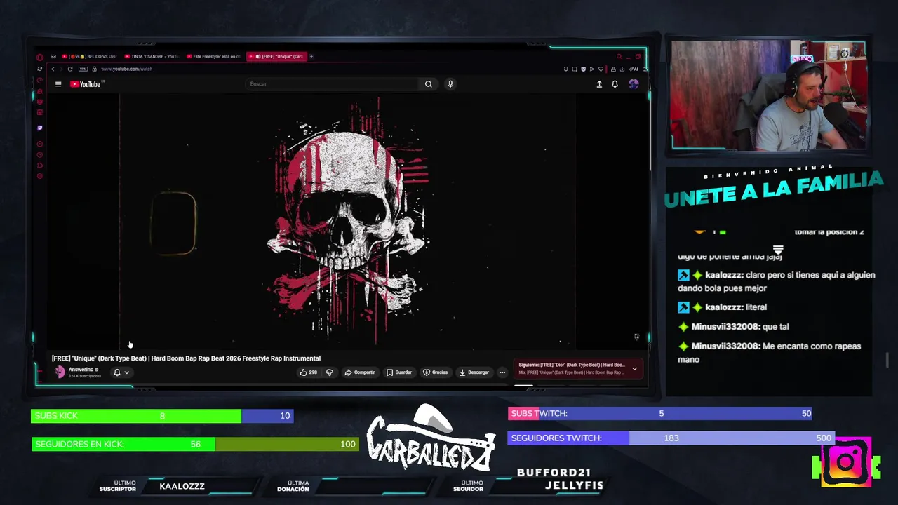Screen dimensions: 898x505
Task: Go back with the browser back arrow
Action: (53, 69)
